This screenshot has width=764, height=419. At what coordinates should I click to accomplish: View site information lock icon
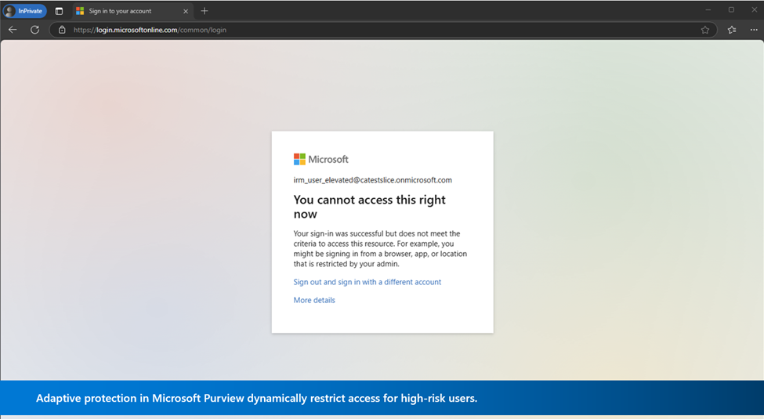[62, 30]
